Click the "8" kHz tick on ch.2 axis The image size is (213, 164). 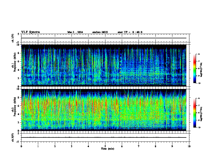(19, 98)
